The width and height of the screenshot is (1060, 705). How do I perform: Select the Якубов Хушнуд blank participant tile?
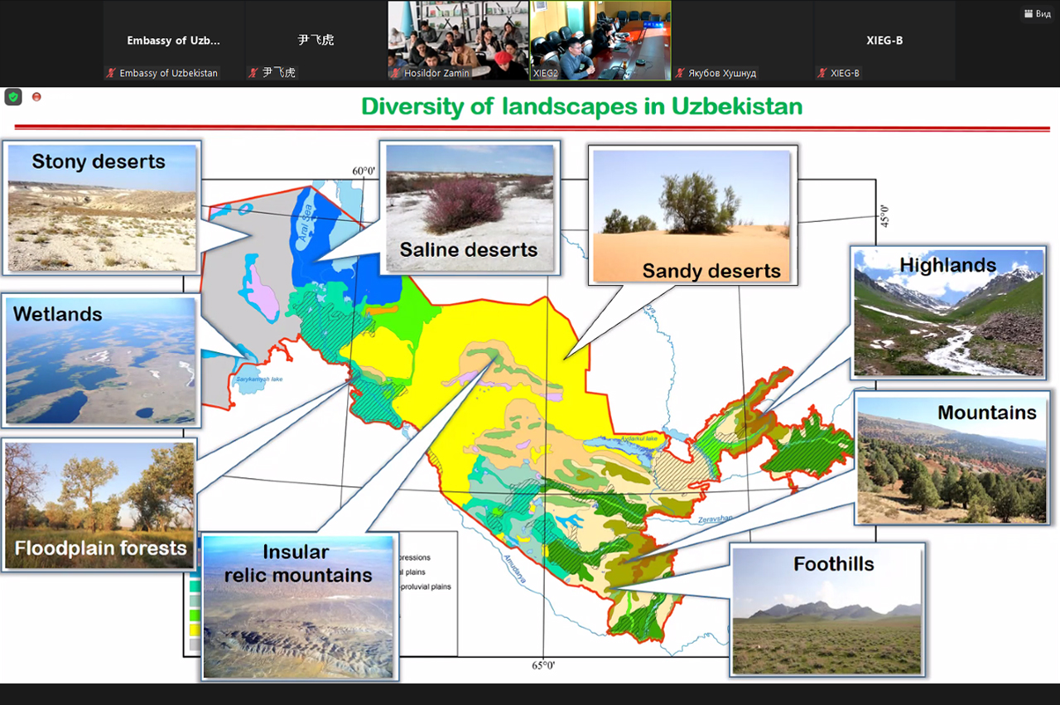[x=743, y=41]
